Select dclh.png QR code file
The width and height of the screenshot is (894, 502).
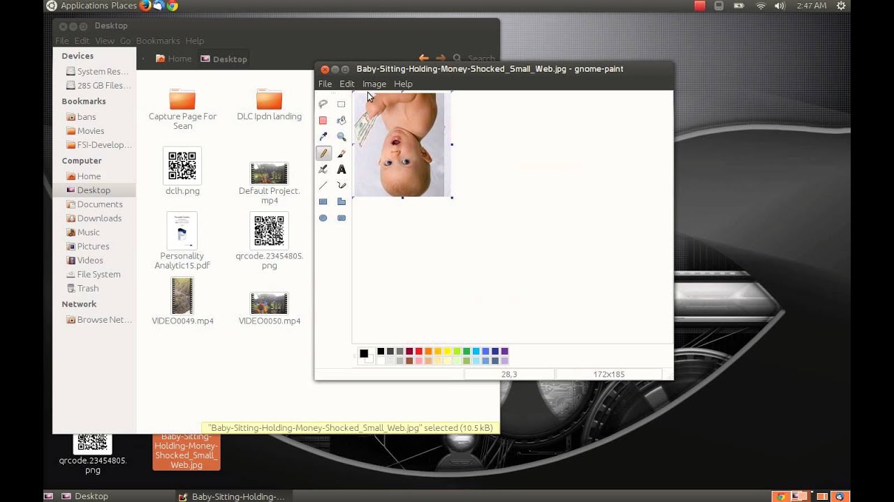pos(182,171)
